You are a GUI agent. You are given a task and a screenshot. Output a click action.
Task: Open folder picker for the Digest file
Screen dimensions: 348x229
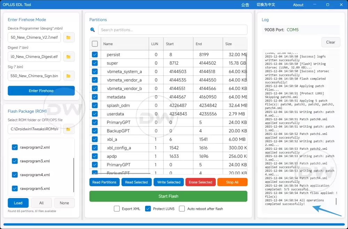click(x=68, y=56)
